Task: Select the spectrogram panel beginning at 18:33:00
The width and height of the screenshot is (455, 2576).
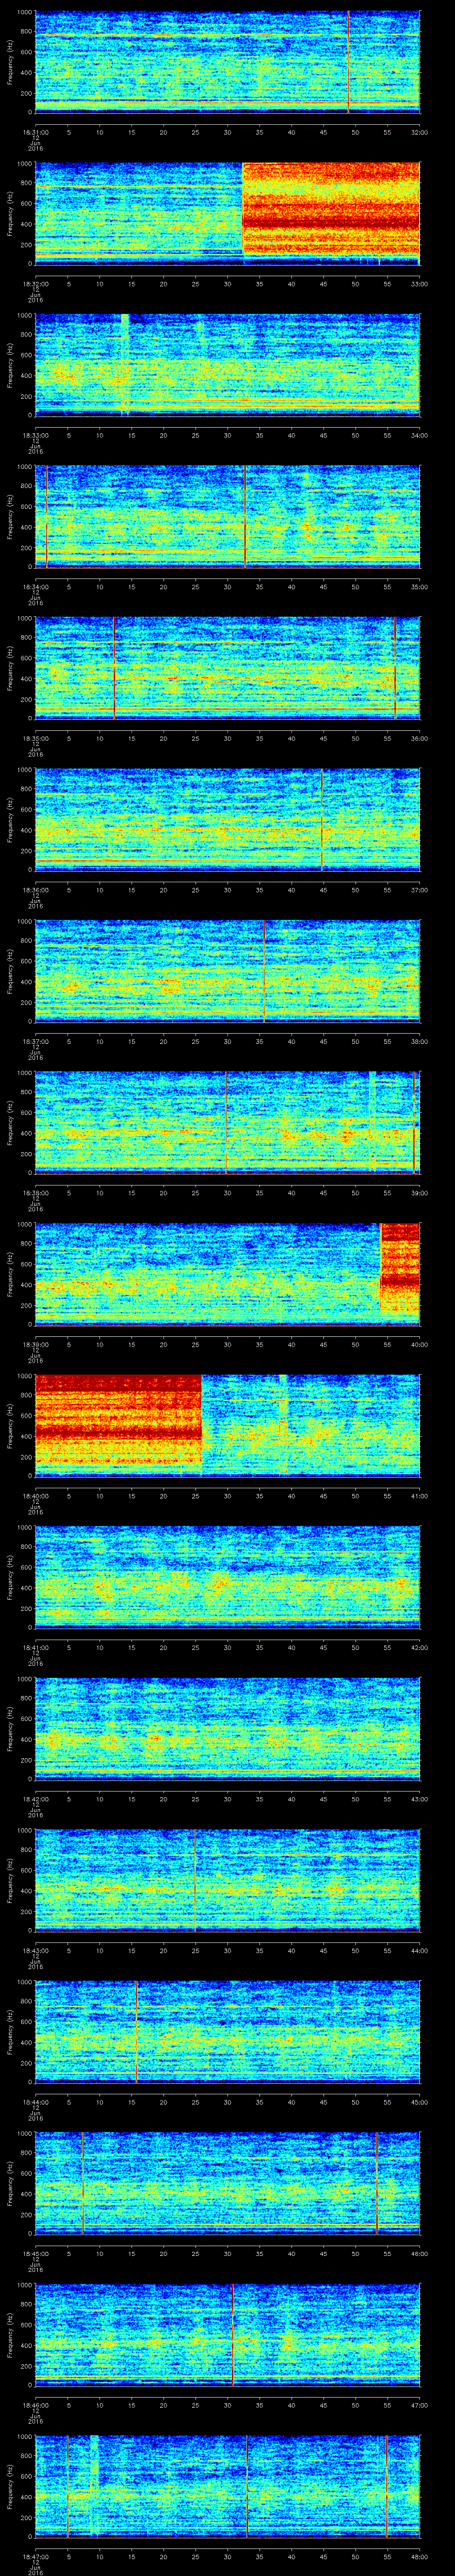Action: coord(227,364)
